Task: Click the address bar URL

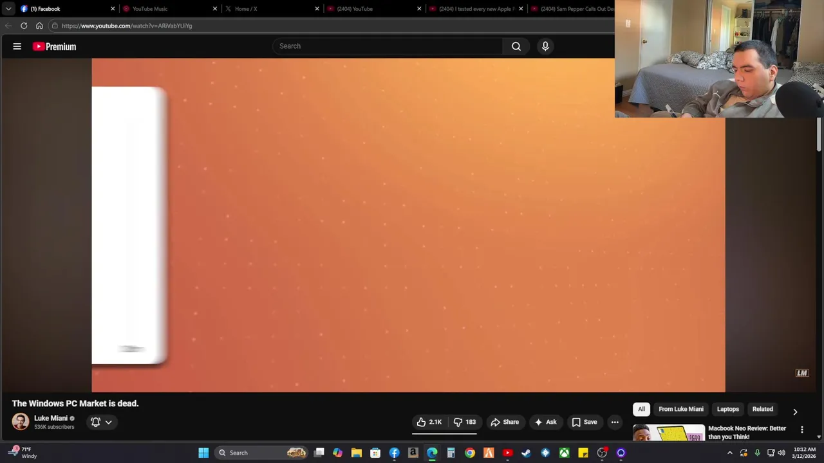Action: 127,26
